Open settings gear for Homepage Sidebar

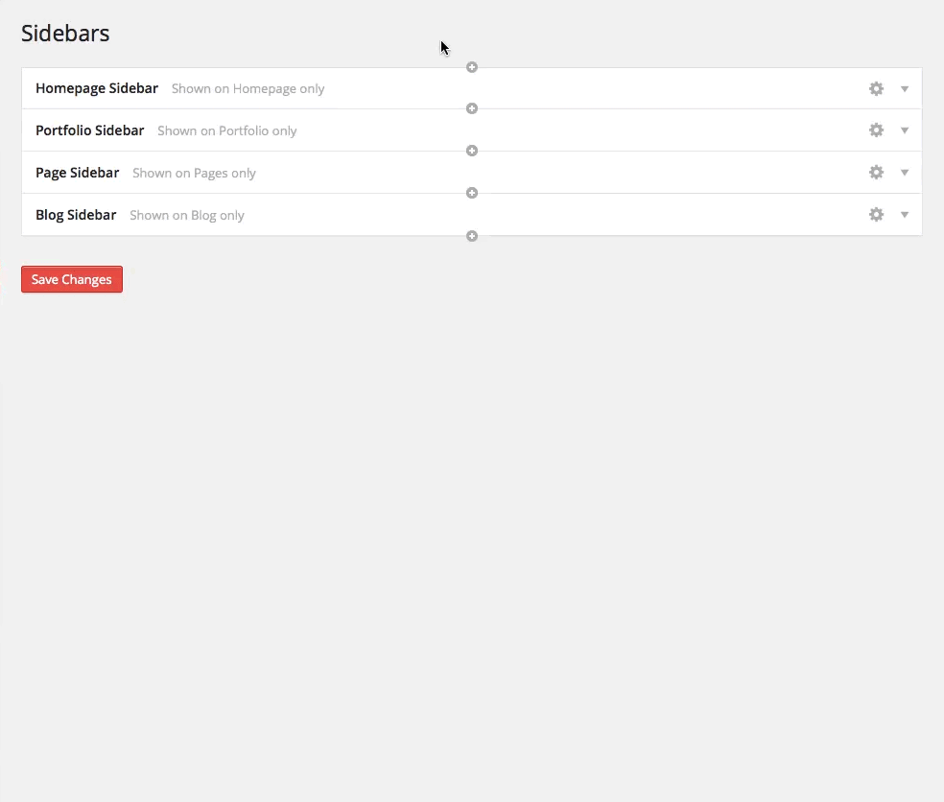click(x=876, y=88)
